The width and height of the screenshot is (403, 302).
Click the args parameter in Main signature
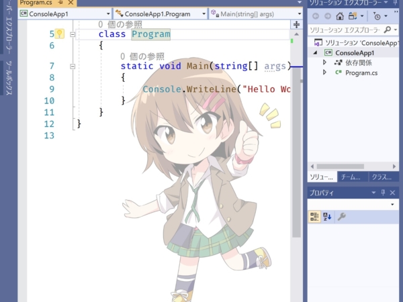[x=275, y=66]
